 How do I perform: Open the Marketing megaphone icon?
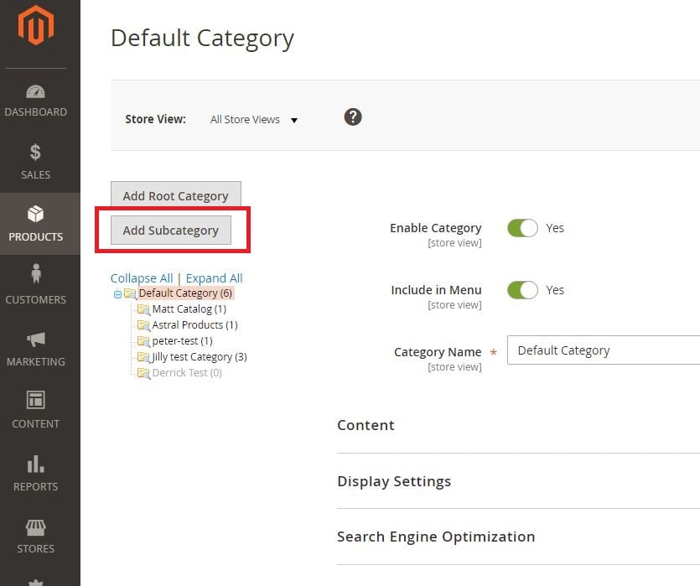pyautogui.click(x=36, y=340)
